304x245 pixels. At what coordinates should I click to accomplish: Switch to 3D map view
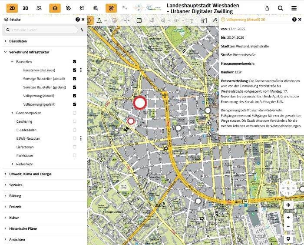pos(26,8)
